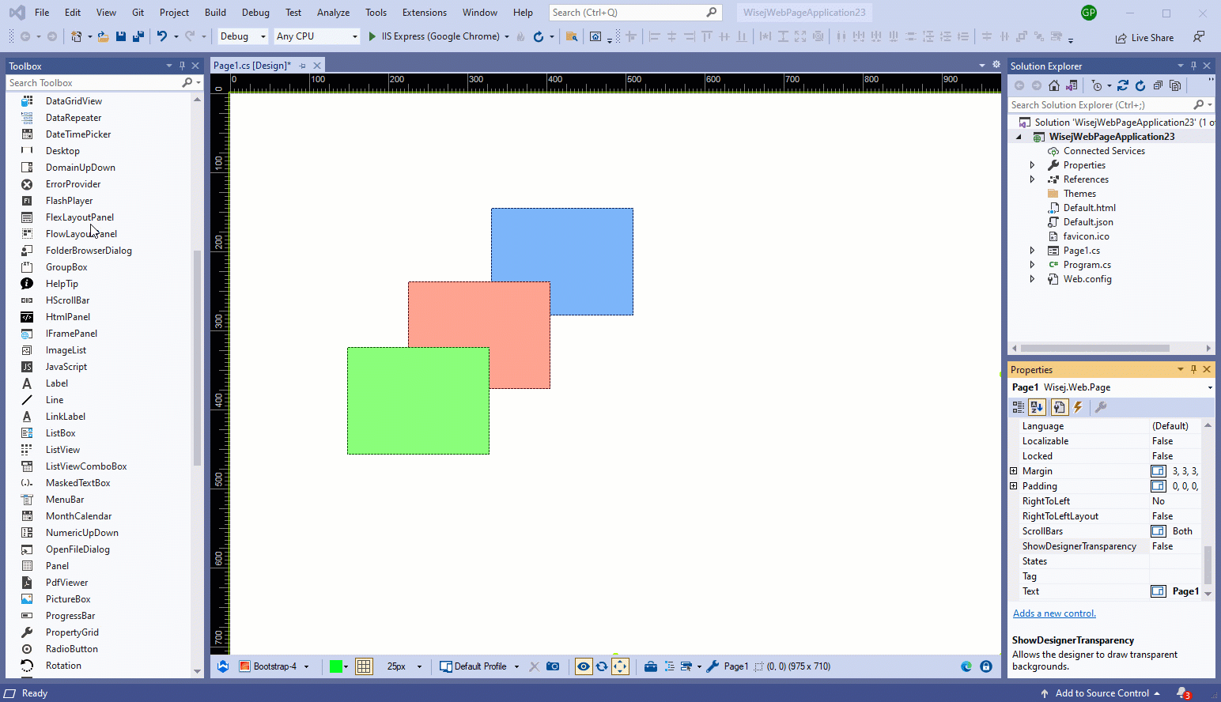This screenshot has height=702, width=1221.
Task: Click the Home icon in Solution Explorer
Action: point(1054,85)
